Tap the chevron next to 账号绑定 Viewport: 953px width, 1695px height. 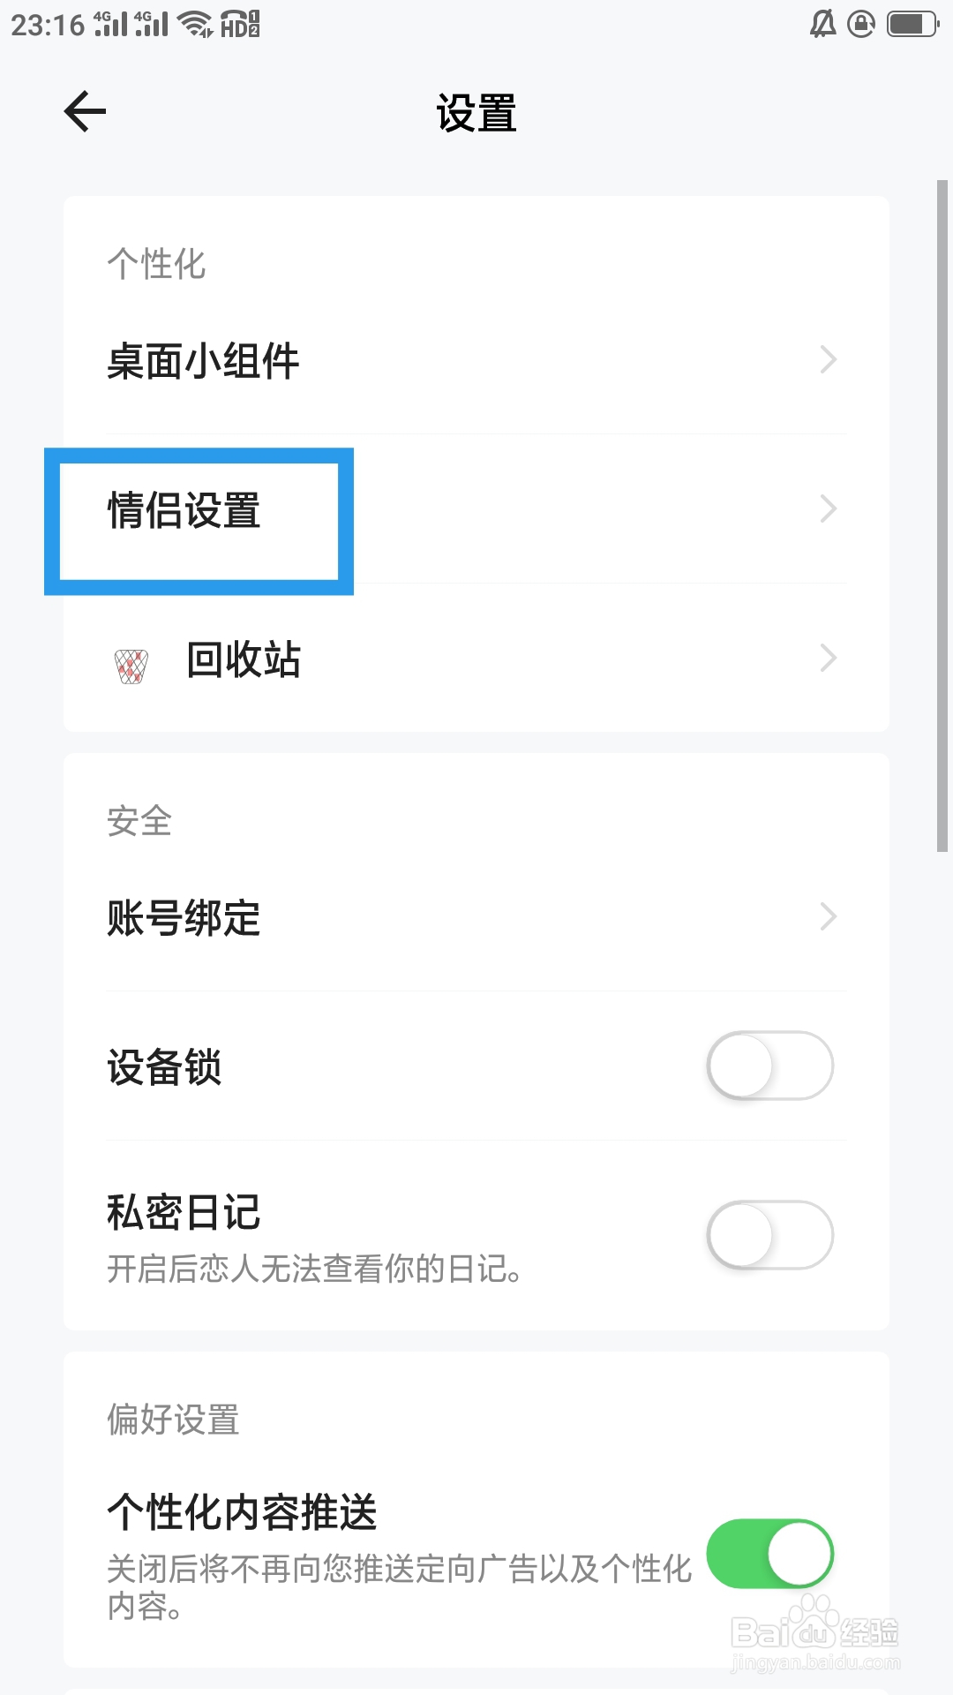coord(828,917)
